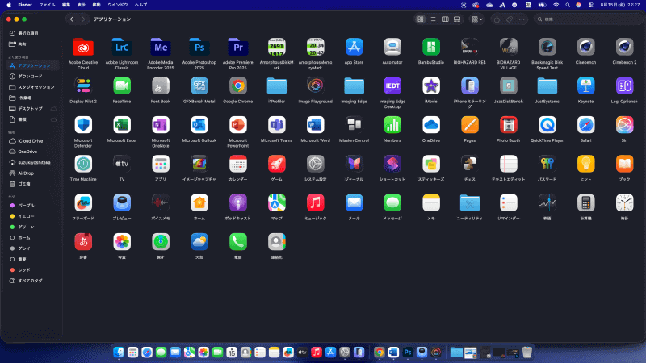Image resolution: width=646 pixels, height=363 pixels.
Task: Select the Keynote app icon
Action: 586,86
